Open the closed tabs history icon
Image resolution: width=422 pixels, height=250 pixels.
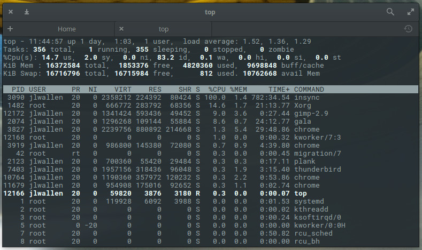pyautogui.click(x=408, y=29)
